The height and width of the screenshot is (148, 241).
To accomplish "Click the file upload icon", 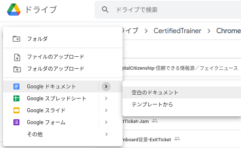I will coord(17,57).
